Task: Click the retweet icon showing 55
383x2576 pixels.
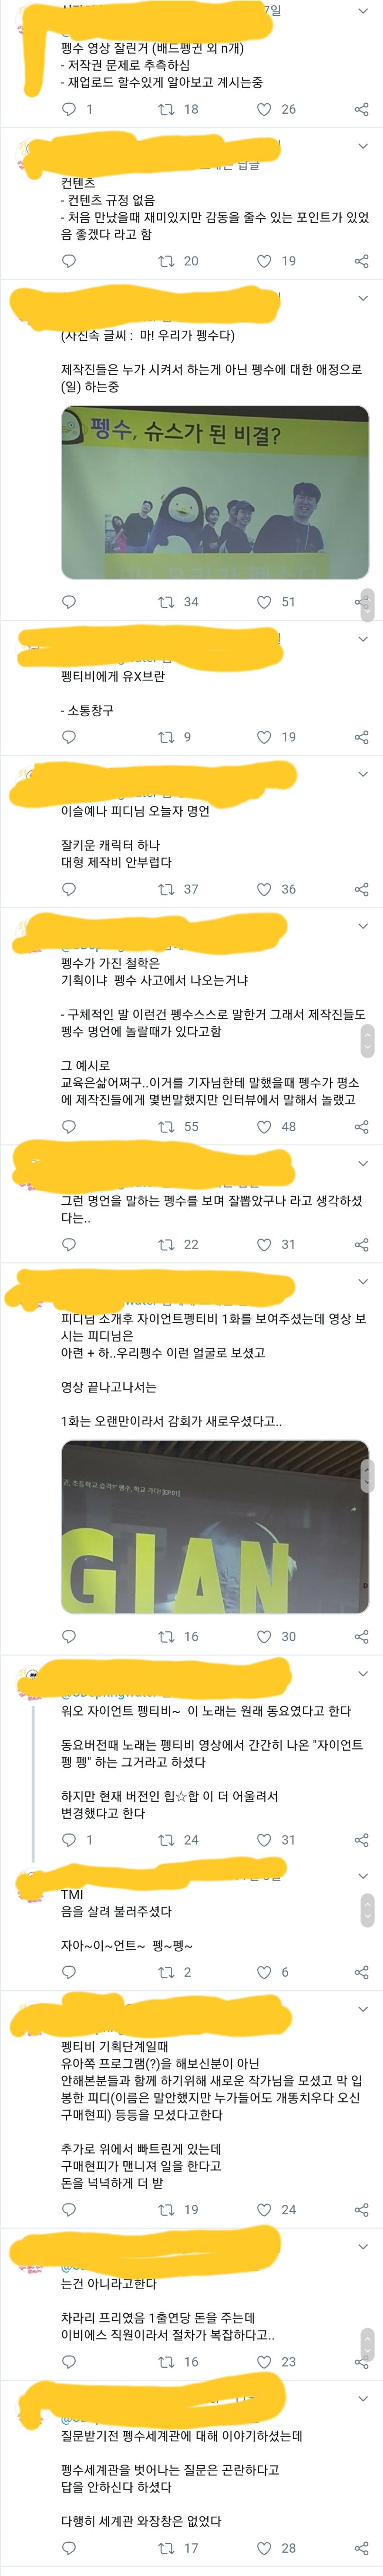Action: [x=167, y=1126]
